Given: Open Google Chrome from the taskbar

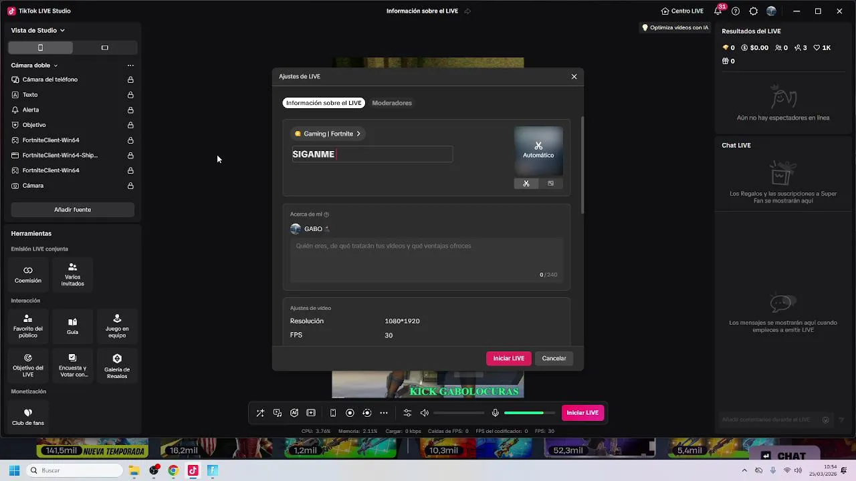Looking at the screenshot, I should click(173, 470).
